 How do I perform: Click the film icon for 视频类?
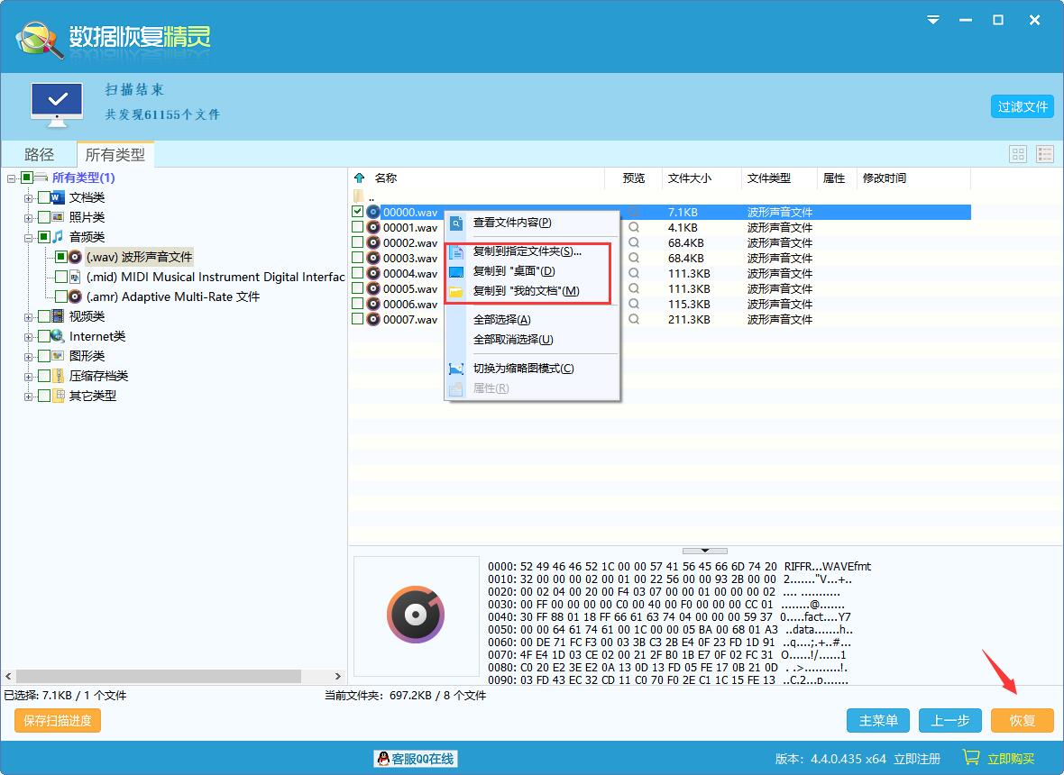59,316
